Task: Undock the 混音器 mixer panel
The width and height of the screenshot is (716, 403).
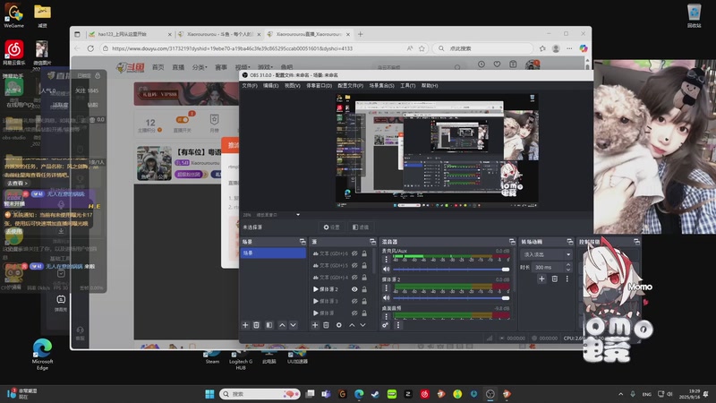Action: (512, 241)
